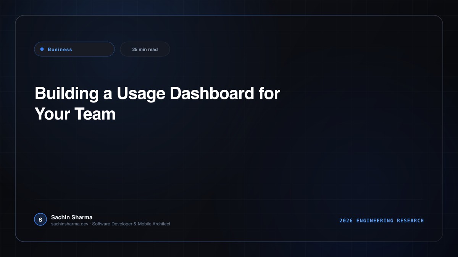Open the sachinsharma.dev subtitle line

coord(111,224)
